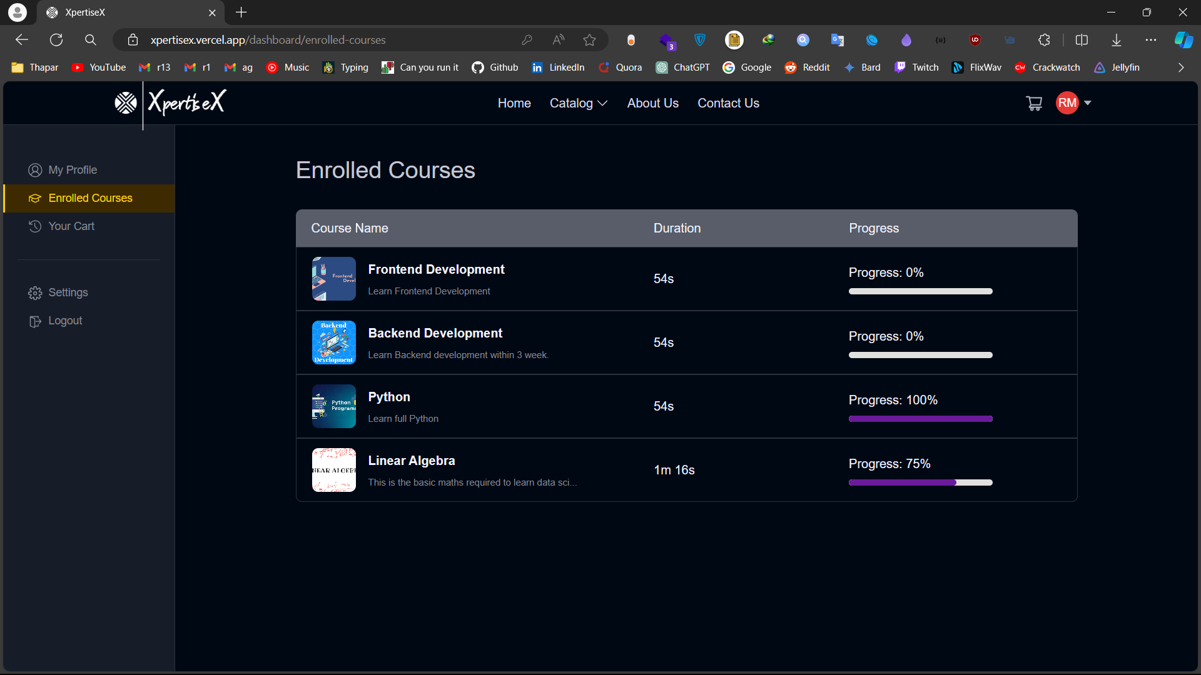Add page to favorites with star icon
Viewport: 1201px width, 675px height.
tap(589, 40)
